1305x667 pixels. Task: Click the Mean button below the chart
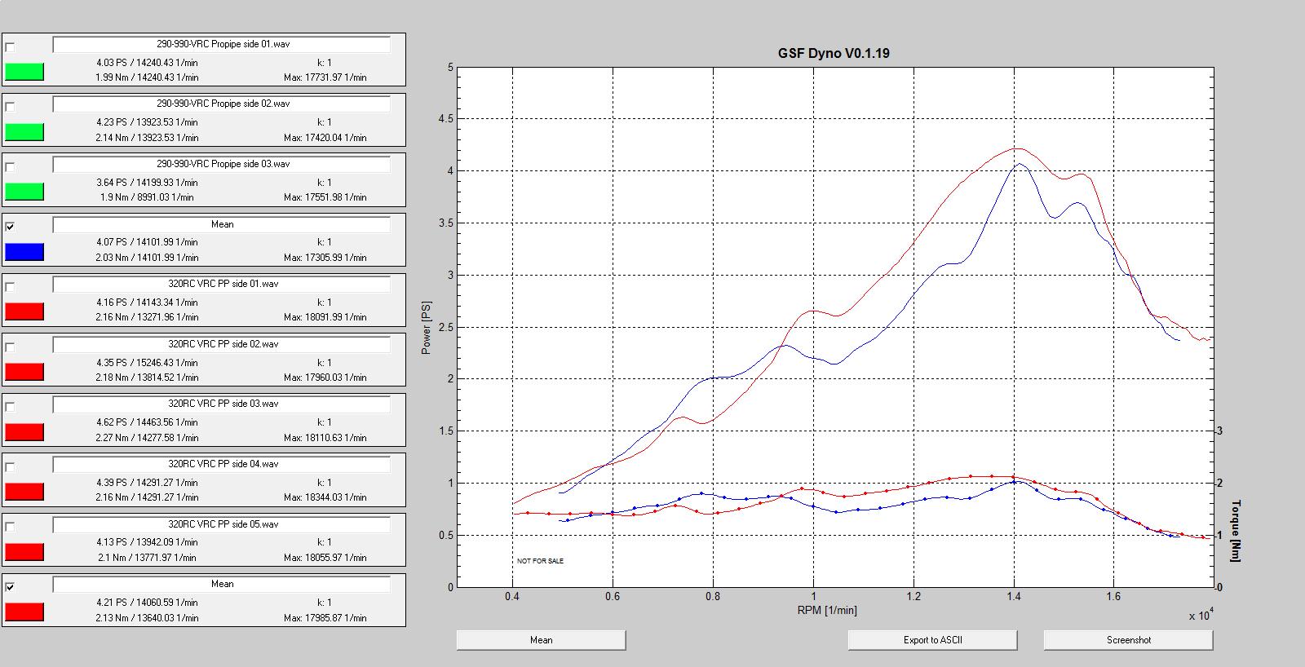pos(541,640)
